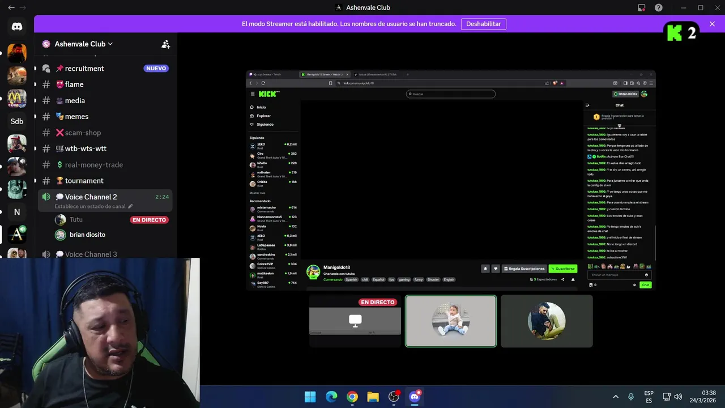The height and width of the screenshot is (408, 725).
Task: Open the emote picker in Kick message box
Action: (646, 275)
